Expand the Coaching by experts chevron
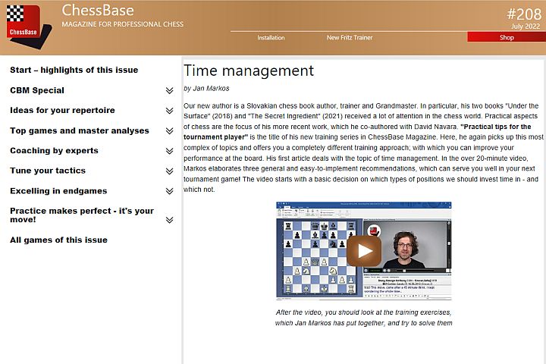Image resolution: width=546 pixels, height=364 pixels. [x=170, y=151]
